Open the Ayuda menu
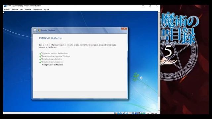 [46, 10]
